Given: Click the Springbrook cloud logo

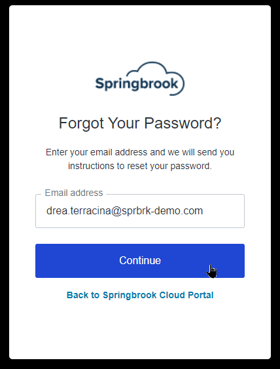Looking at the screenshot, I should [x=140, y=79].
